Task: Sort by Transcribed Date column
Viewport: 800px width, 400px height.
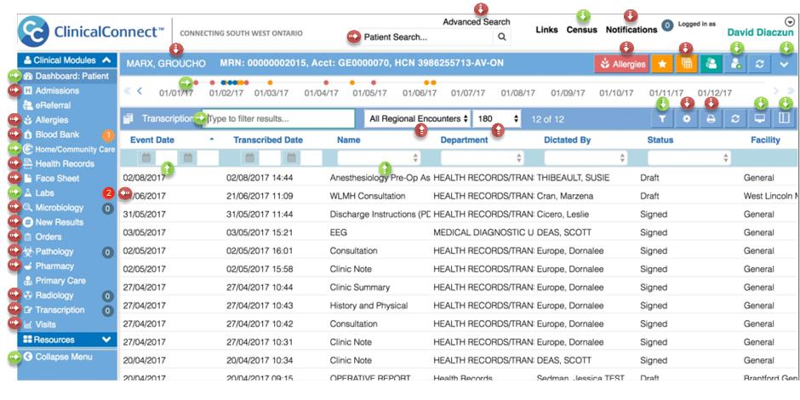Action: click(x=268, y=140)
